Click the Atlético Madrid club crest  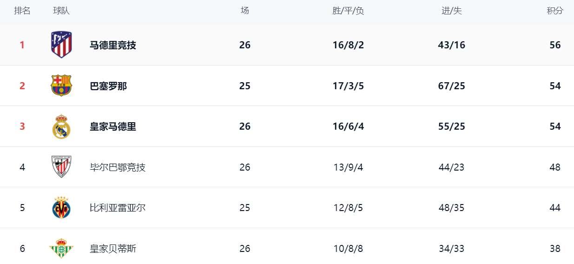61,45
